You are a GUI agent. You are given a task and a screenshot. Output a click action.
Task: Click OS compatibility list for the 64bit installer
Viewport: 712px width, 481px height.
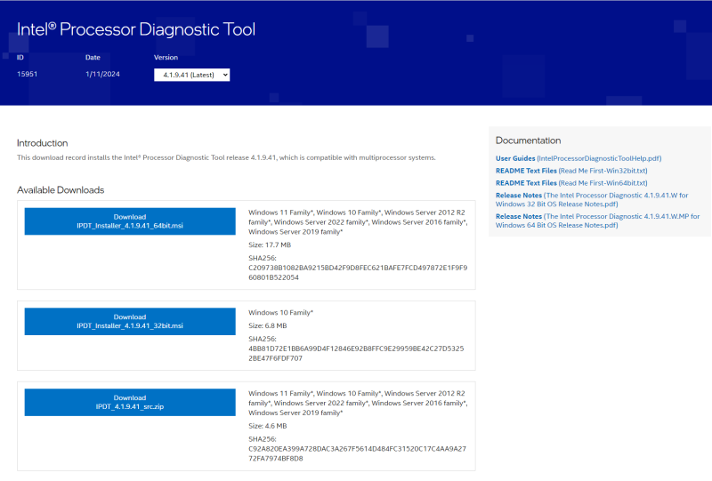(x=358, y=222)
